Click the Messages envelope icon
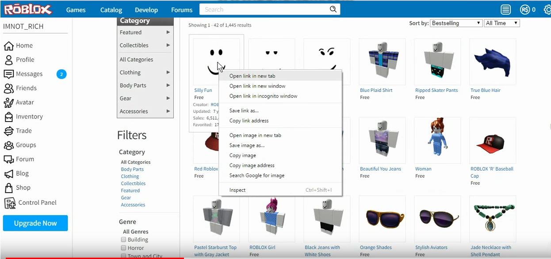Image resolution: width=551 pixels, height=259 pixels. click(8, 74)
